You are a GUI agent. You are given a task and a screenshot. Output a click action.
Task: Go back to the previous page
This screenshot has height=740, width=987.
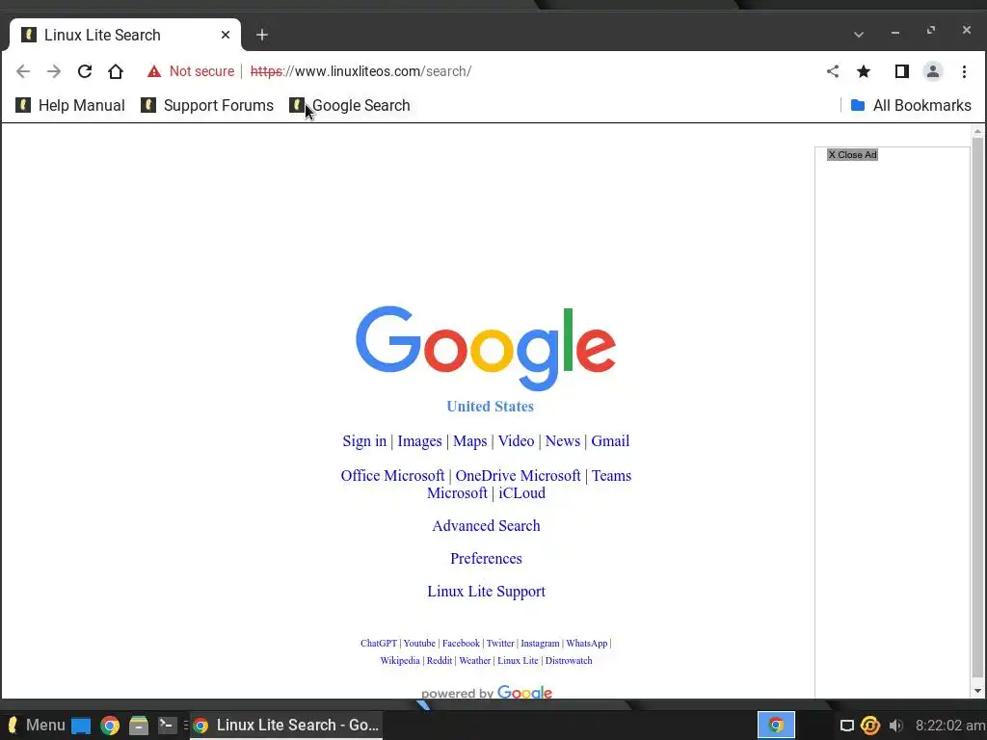click(x=23, y=71)
